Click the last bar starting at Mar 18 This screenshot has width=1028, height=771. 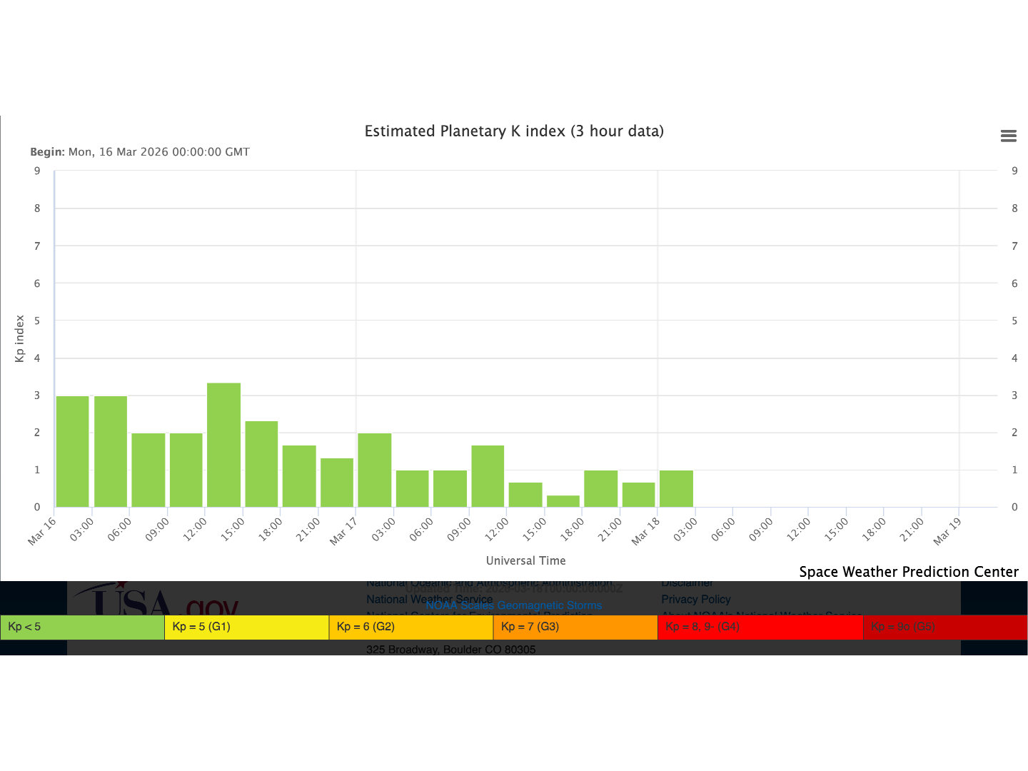click(x=676, y=489)
